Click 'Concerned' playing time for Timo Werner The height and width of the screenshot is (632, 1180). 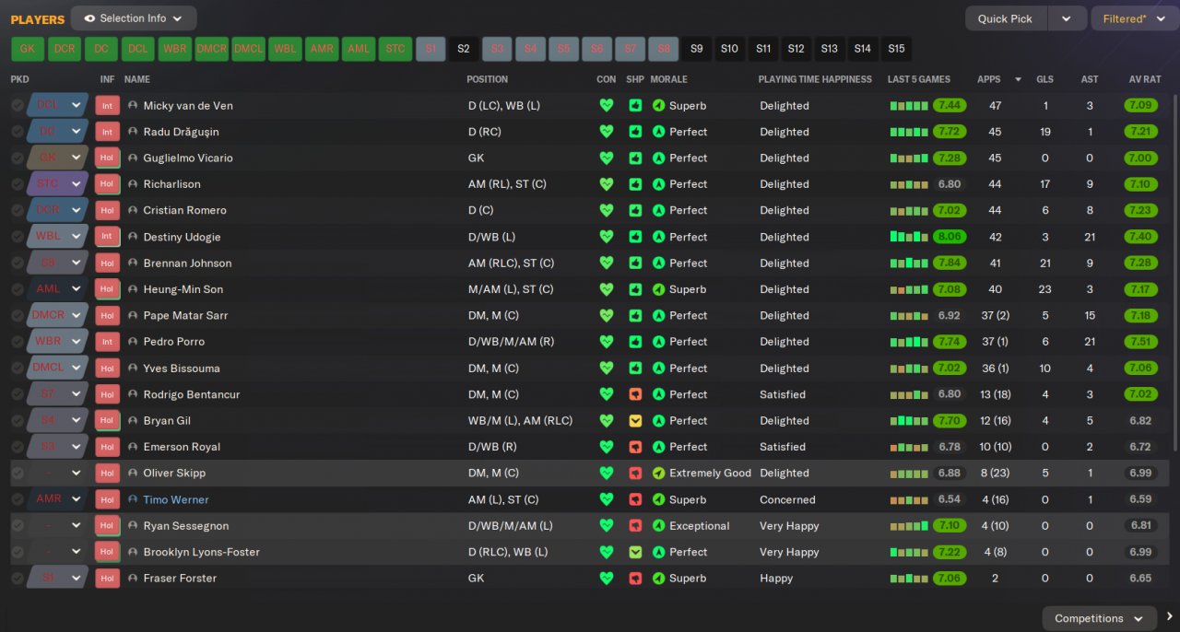(787, 499)
